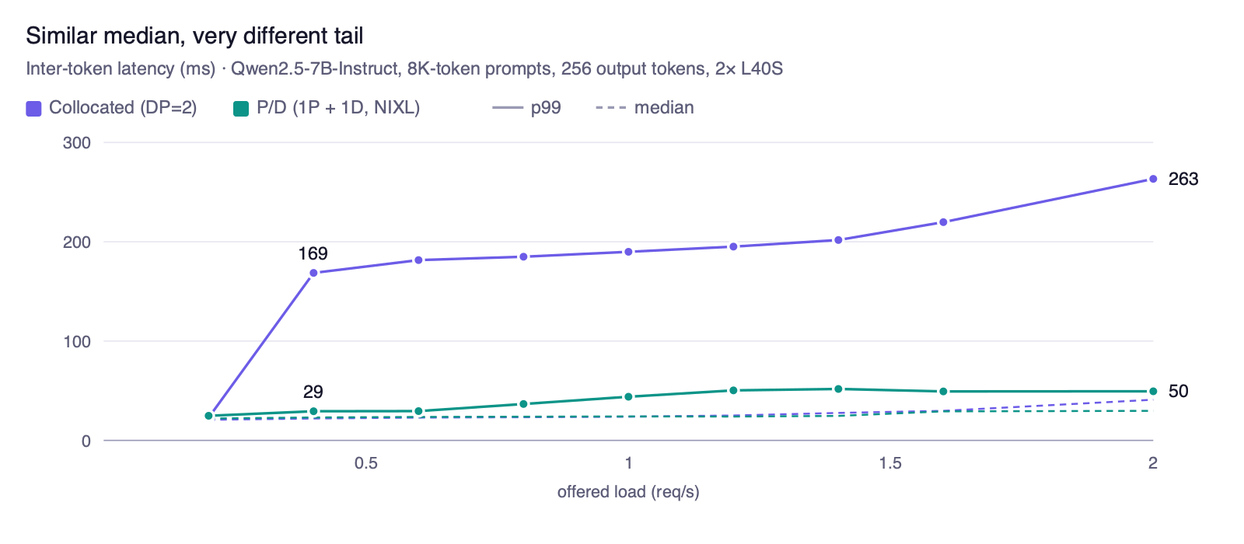The height and width of the screenshot is (544, 1244).
Task: Click the purple Collocated legend swatch
Action: [x=33, y=109]
